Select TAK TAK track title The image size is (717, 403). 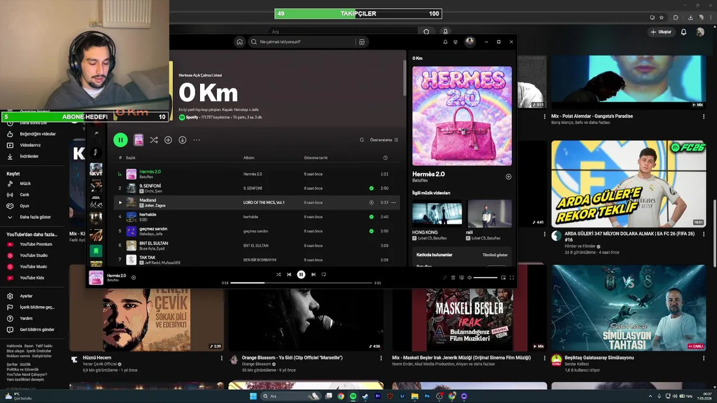(x=147, y=257)
